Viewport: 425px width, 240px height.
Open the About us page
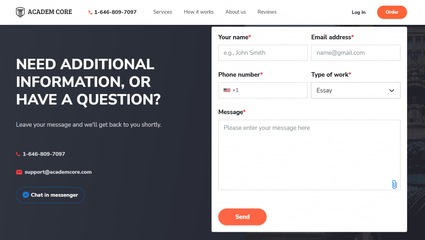(x=236, y=12)
